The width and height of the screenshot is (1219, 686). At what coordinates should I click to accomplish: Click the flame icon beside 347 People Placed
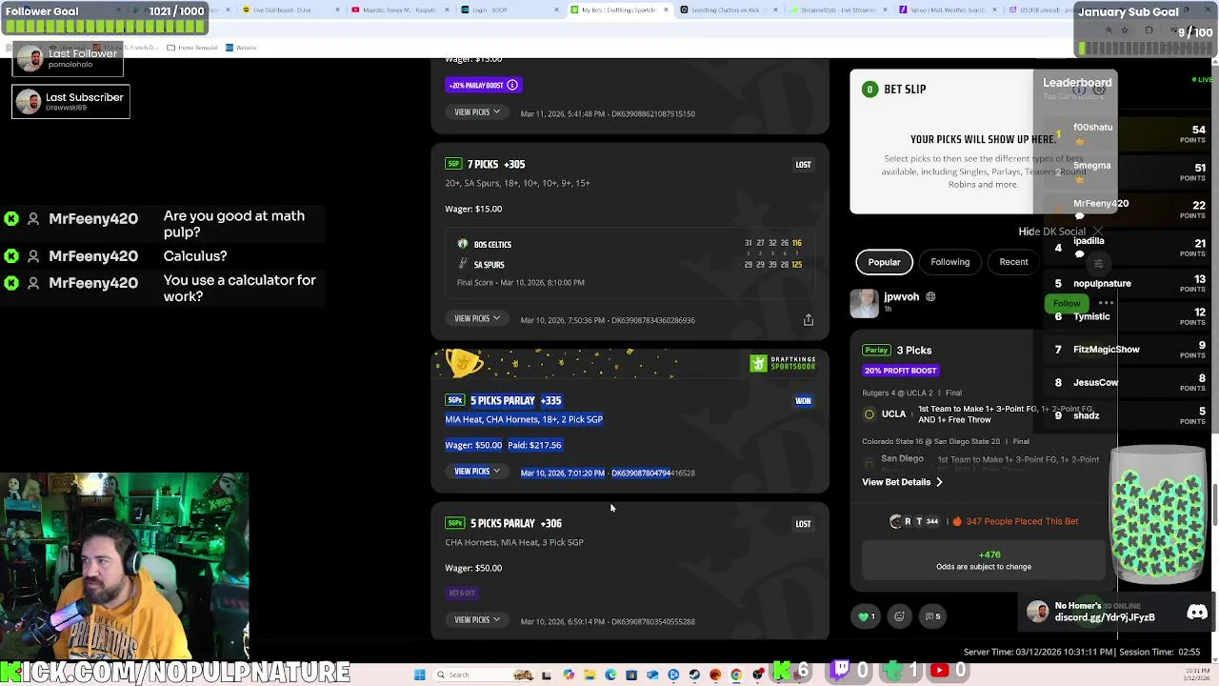coord(956,521)
